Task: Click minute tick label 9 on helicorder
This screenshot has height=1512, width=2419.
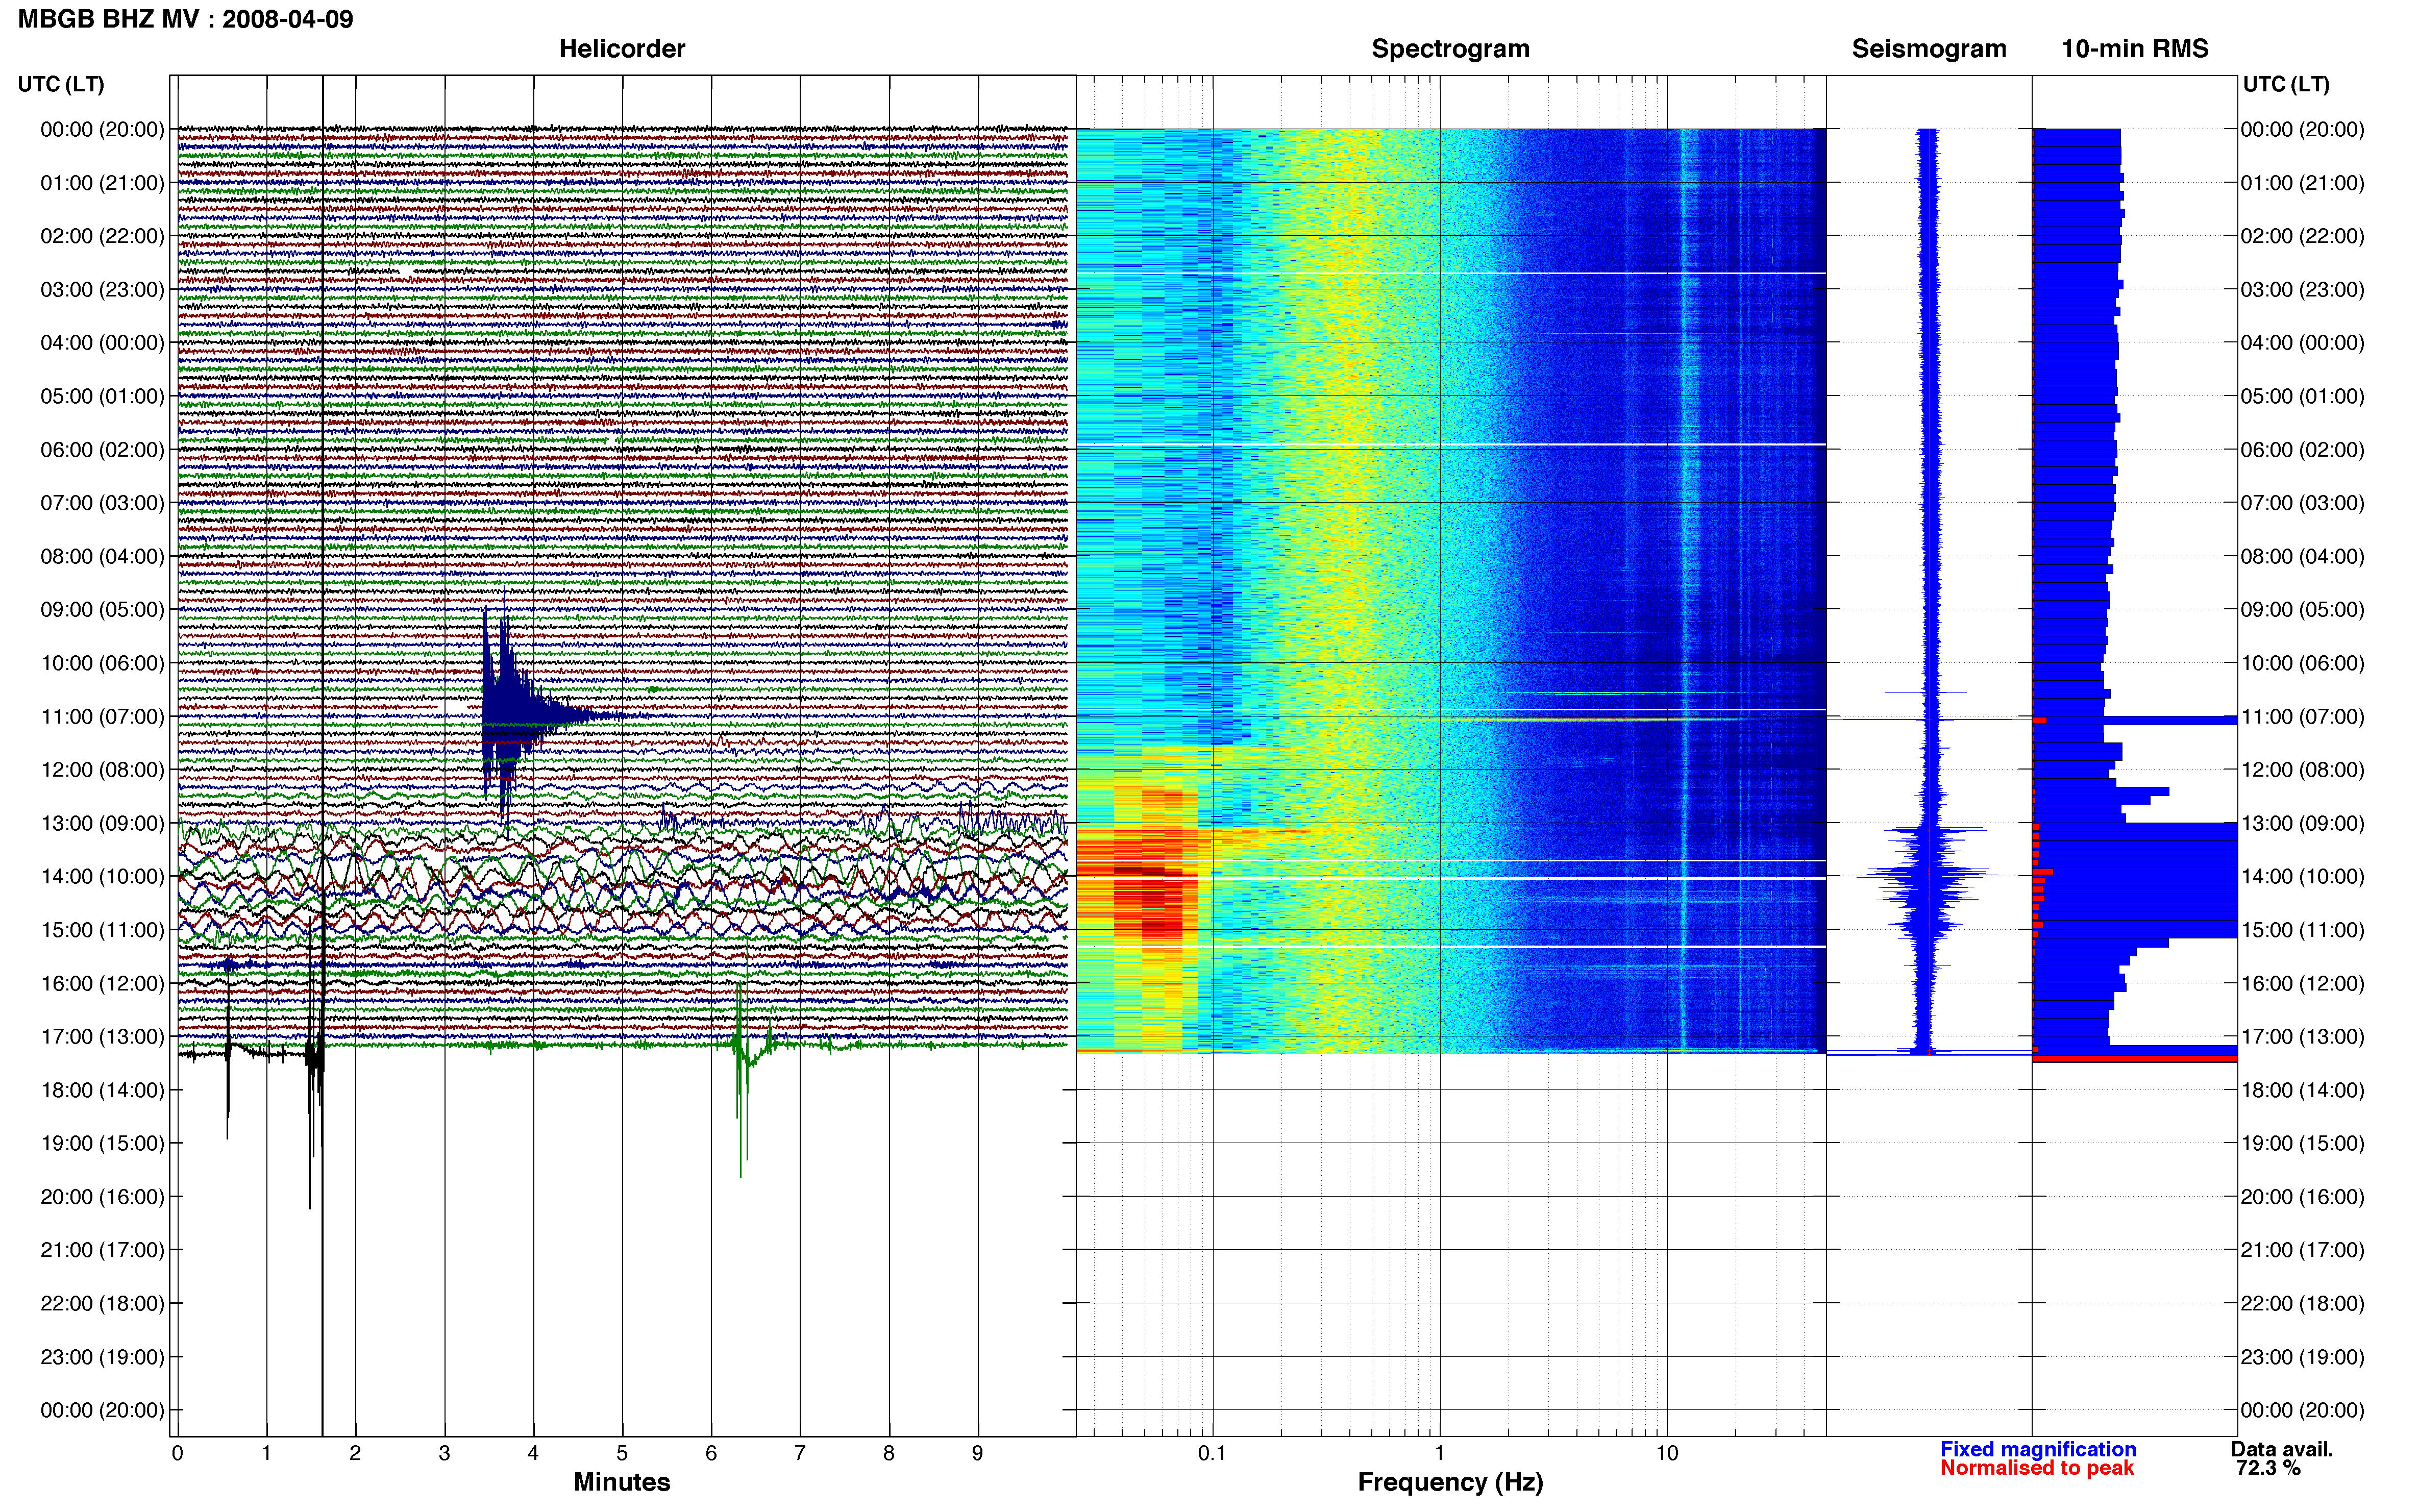Action: (977, 1453)
